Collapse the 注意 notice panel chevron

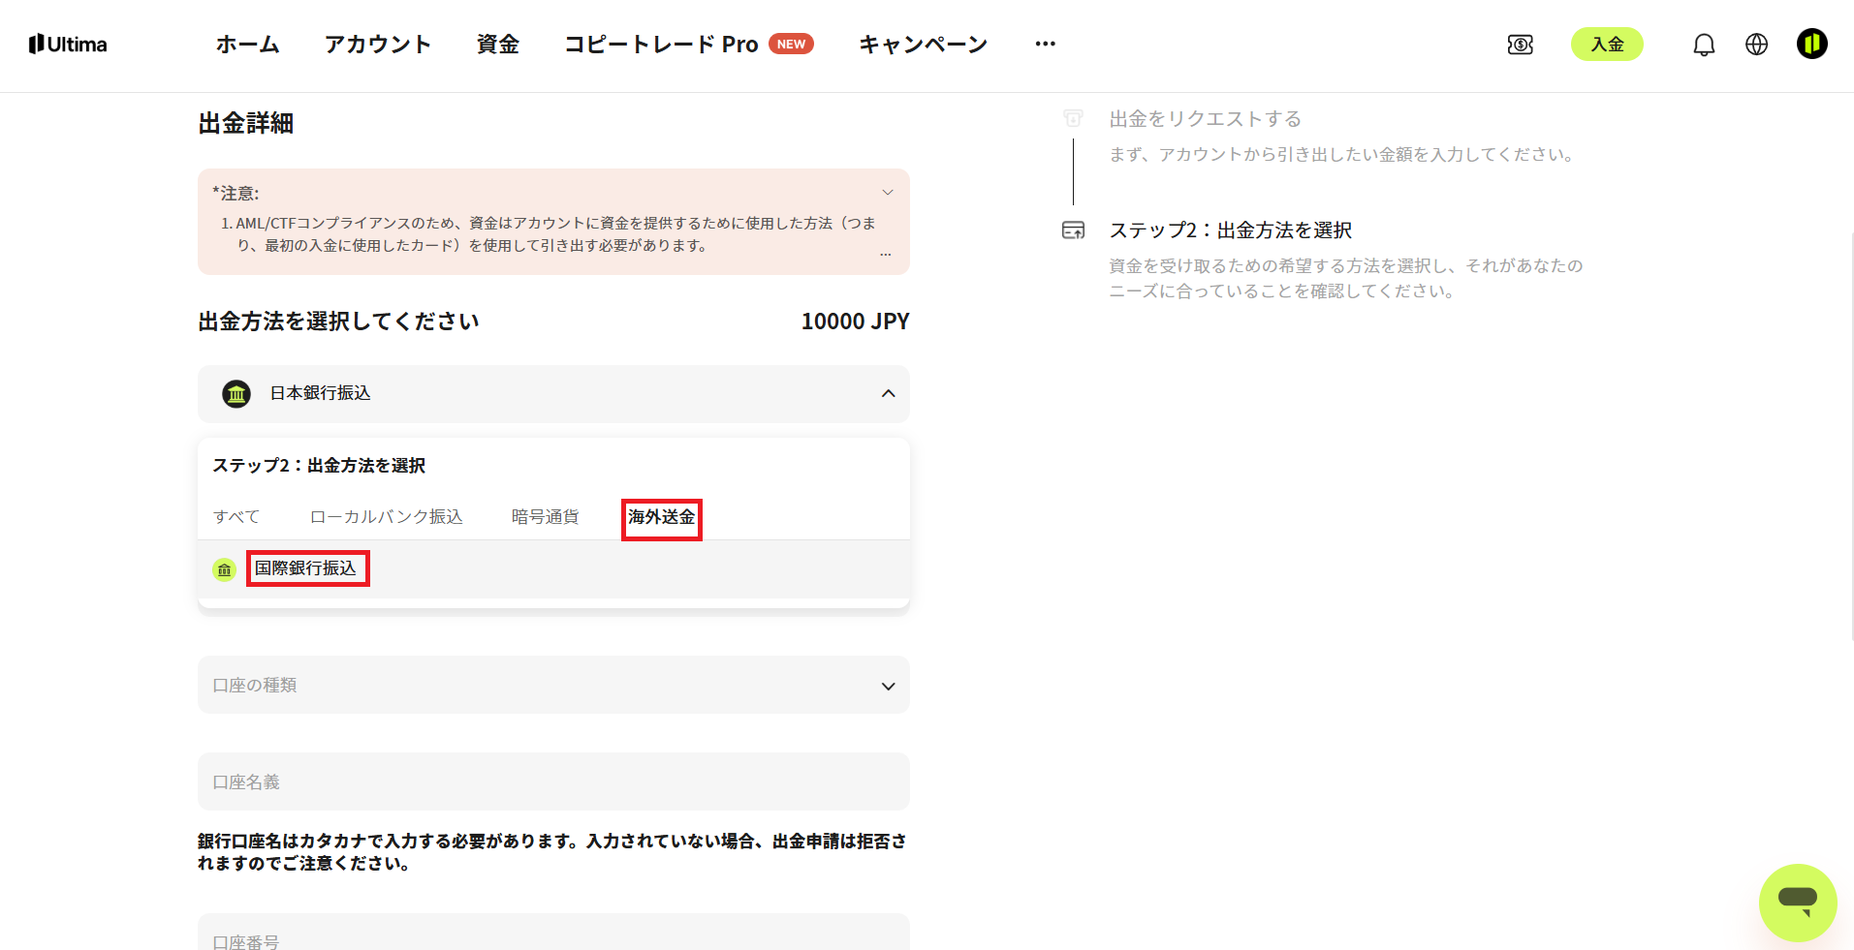coord(887,193)
